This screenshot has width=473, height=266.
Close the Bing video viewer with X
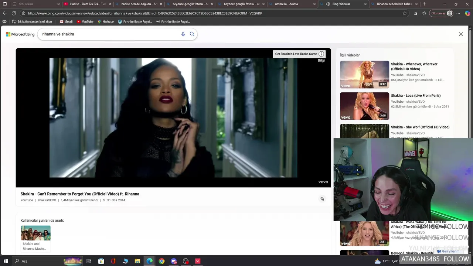pyautogui.click(x=461, y=34)
